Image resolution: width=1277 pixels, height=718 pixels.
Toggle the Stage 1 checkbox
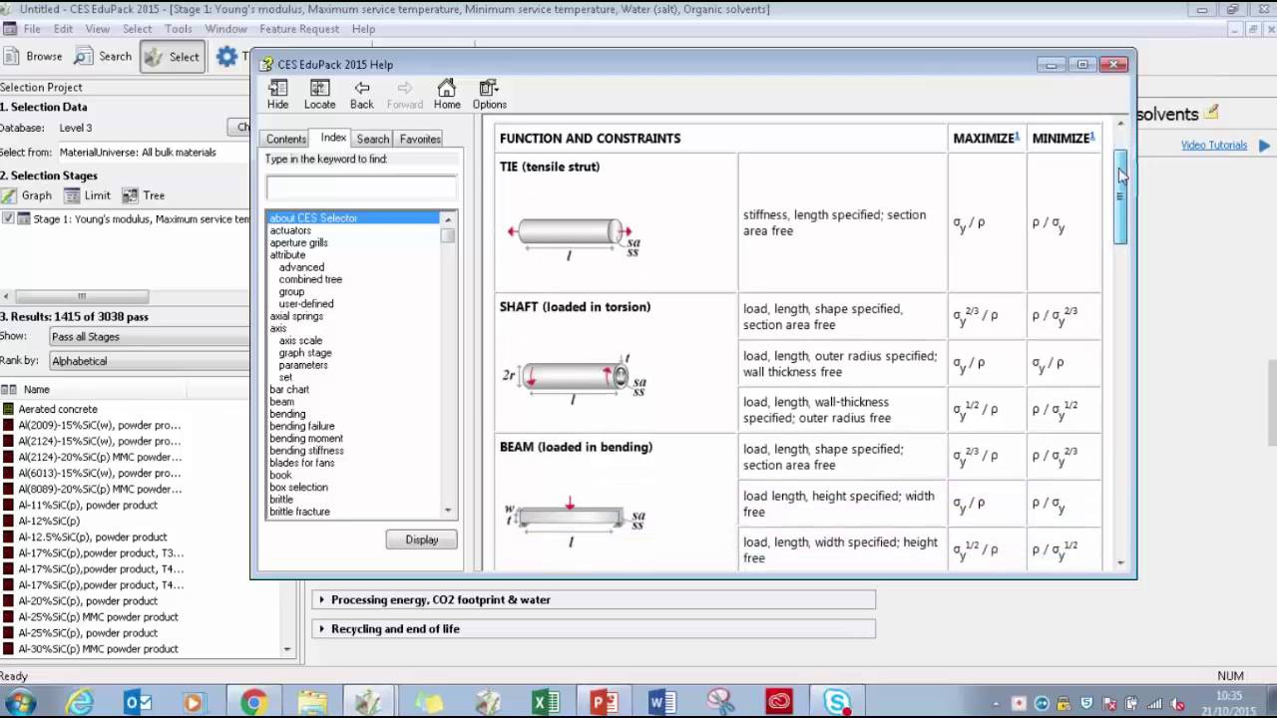[x=9, y=219]
